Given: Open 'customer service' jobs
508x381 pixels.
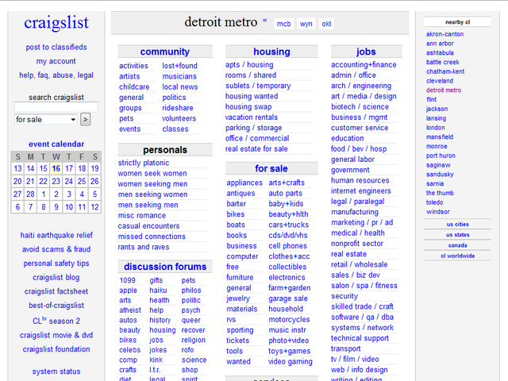Looking at the screenshot, I should [x=360, y=128].
